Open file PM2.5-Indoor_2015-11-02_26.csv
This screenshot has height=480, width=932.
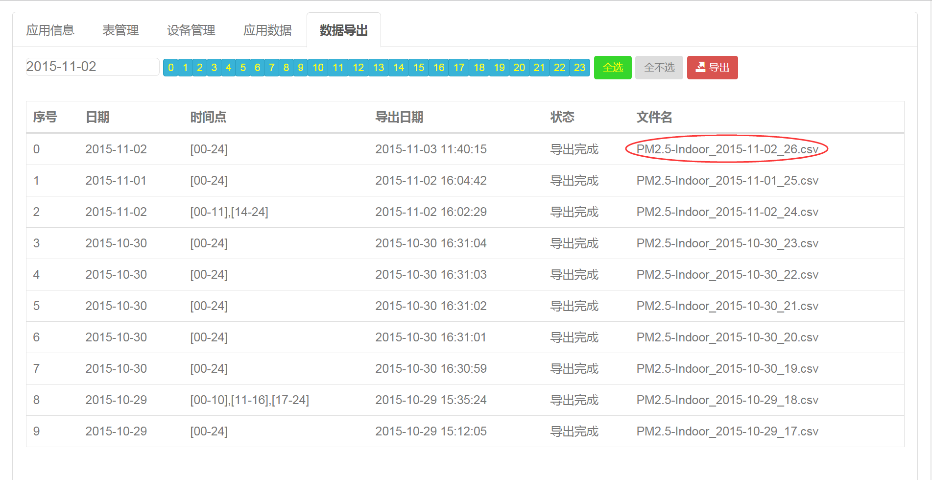[x=727, y=149]
